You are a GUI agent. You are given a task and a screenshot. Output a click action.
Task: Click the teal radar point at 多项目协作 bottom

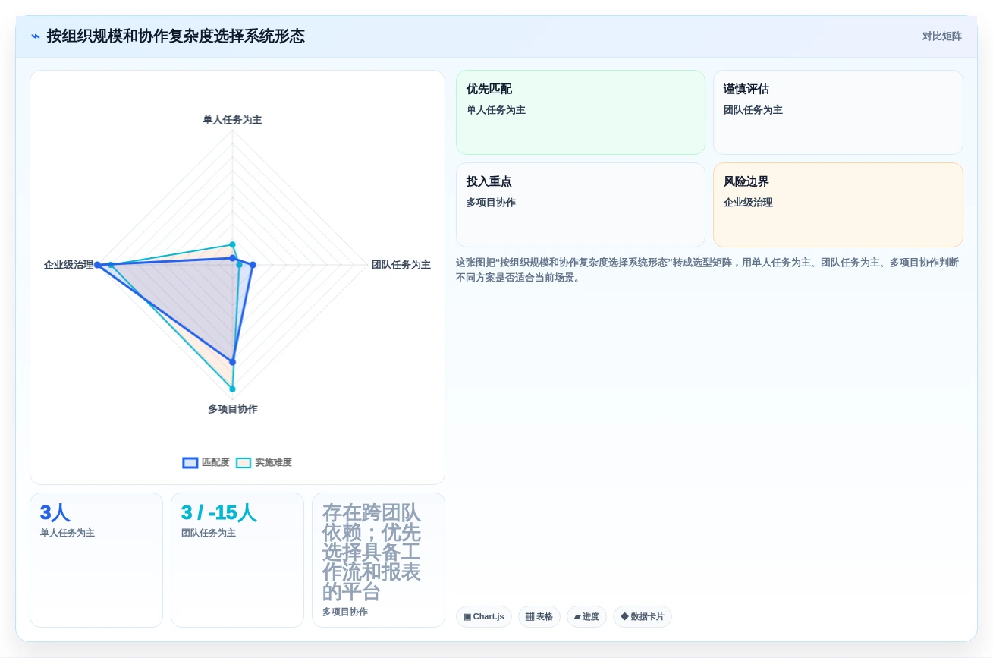(233, 389)
